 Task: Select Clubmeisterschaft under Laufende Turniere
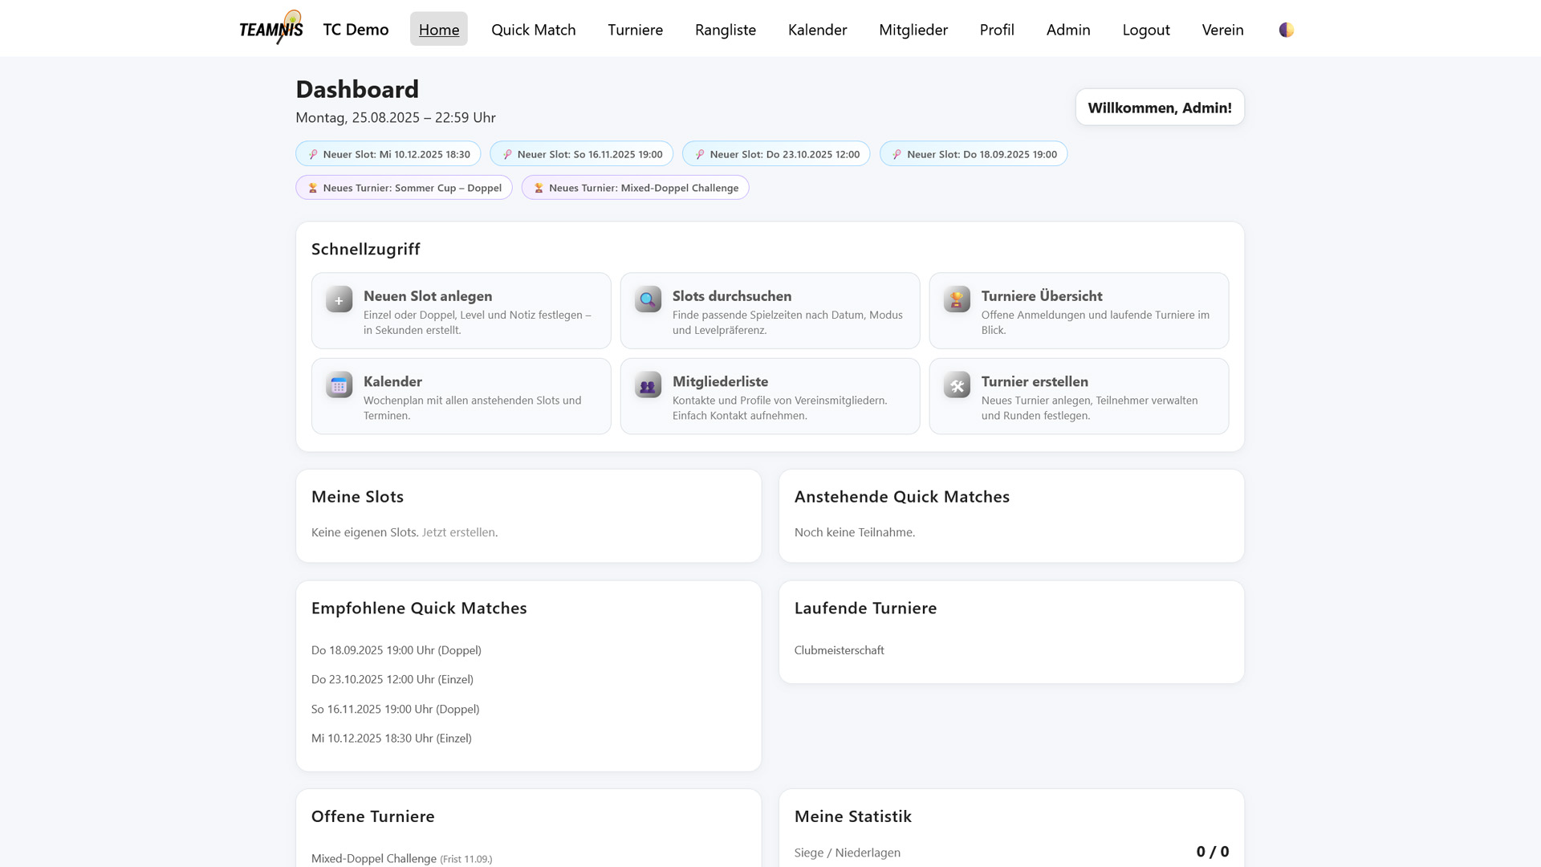click(x=838, y=650)
